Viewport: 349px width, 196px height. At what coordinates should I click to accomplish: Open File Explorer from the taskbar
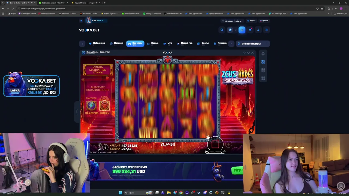pyautogui.click(x=169, y=193)
